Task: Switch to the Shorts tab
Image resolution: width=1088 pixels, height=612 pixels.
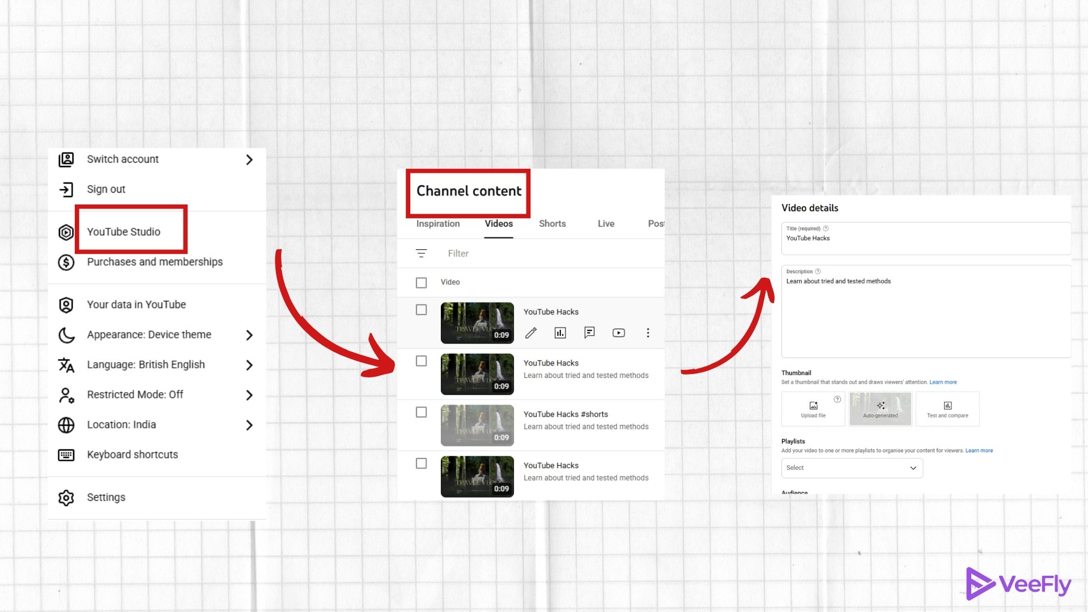Action: 552,224
